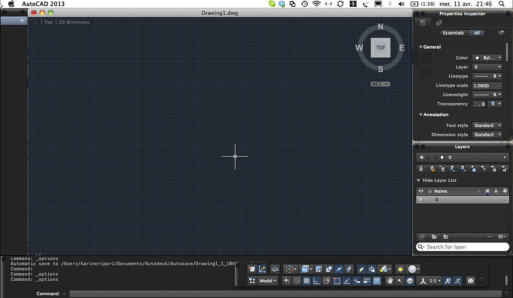Open the Text style Standard dropdown
The height and width of the screenshot is (298, 513).
487,125
